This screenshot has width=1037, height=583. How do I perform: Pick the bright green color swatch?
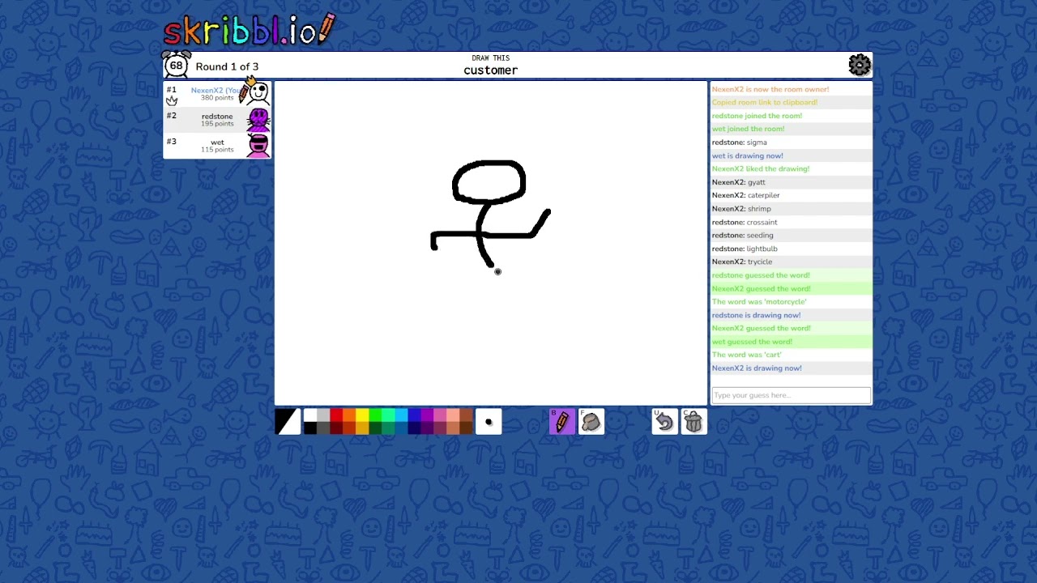click(x=375, y=415)
